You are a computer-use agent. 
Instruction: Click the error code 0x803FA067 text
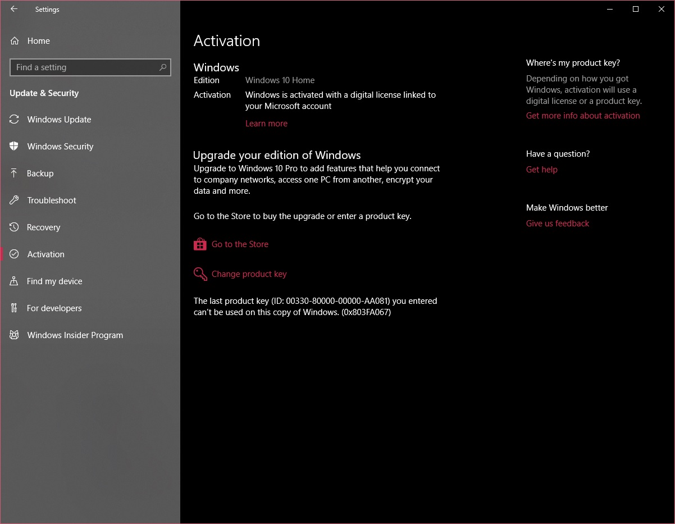click(x=366, y=312)
